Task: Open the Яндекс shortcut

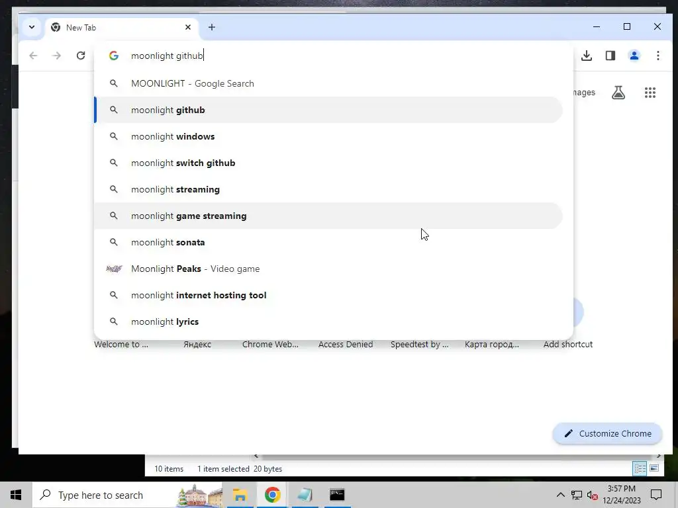Action: (197, 344)
